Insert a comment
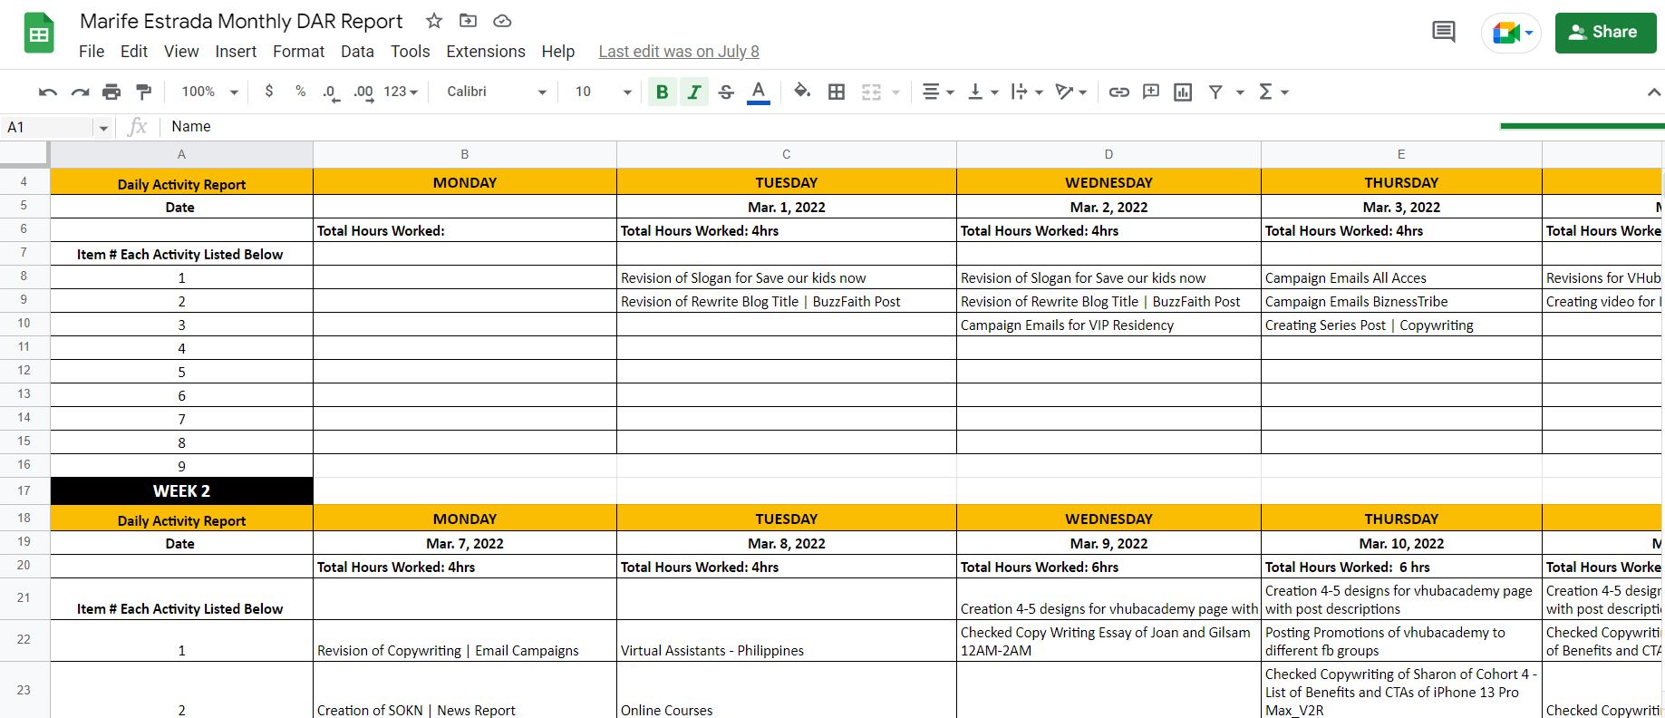The height and width of the screenshot is (718, 1665). click(1151, 92)
